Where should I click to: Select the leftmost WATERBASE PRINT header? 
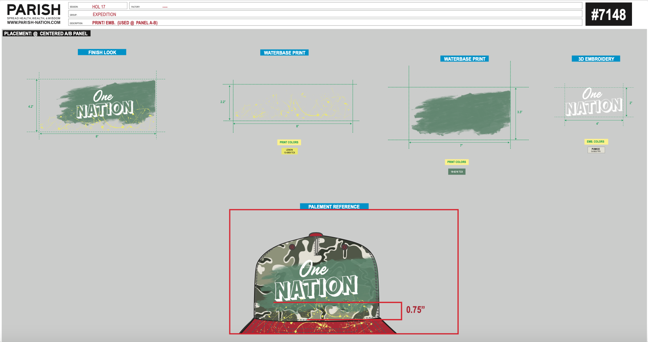[x=284, y=52]
